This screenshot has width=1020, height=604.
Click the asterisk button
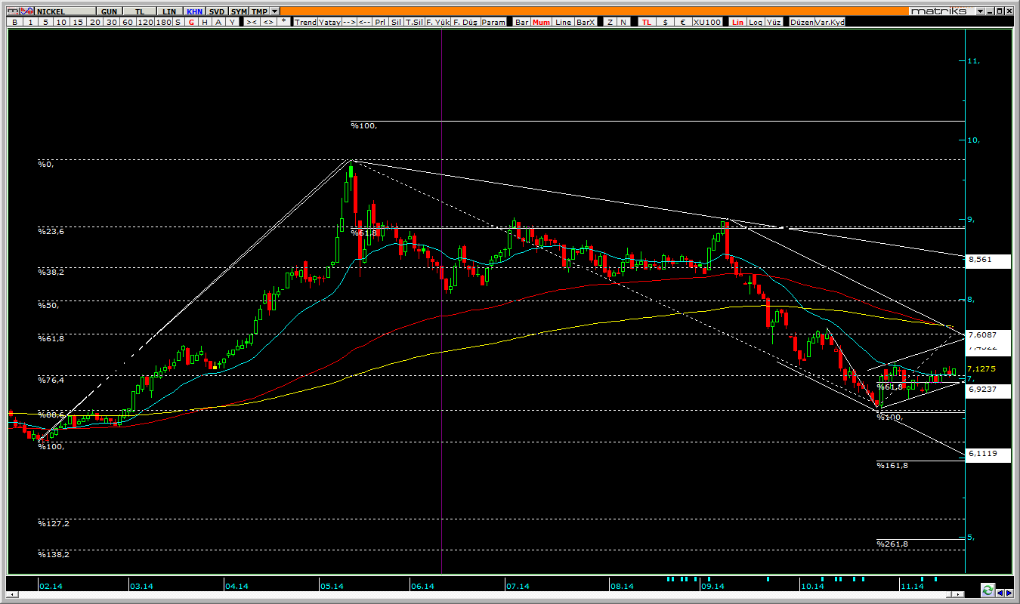[x=283, y=22]
